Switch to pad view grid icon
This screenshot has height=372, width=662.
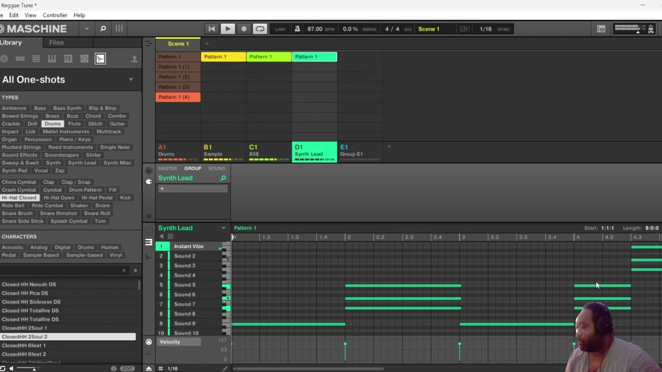[x=170, y=237]
